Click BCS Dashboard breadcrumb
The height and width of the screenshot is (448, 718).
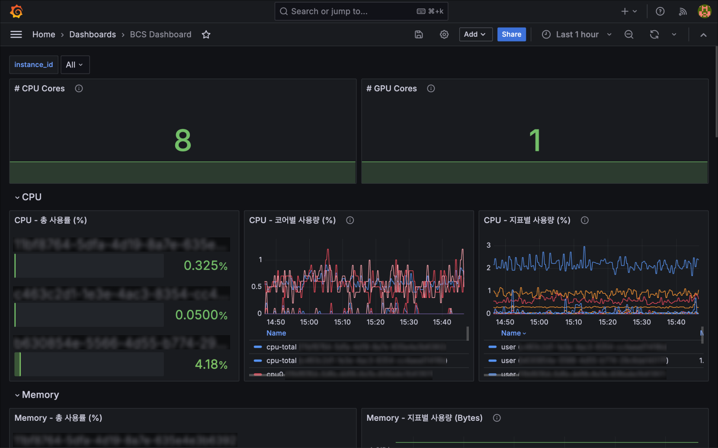pos(160,35)
